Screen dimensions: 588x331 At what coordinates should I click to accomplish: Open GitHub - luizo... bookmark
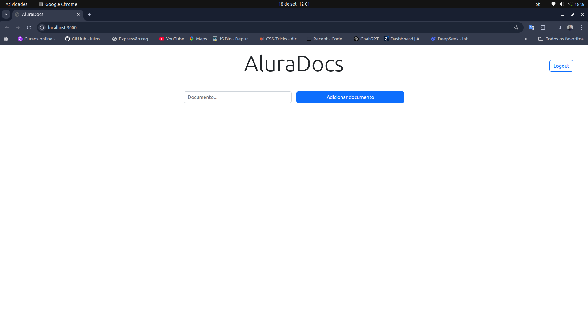[85, 39]
